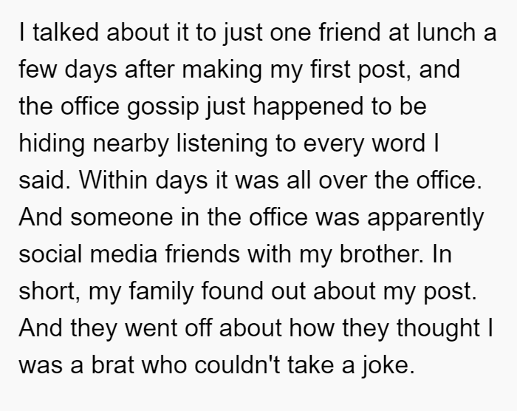Click on the word "brother"
Viewport: 517px width, 411px height.
click(382, 254)
